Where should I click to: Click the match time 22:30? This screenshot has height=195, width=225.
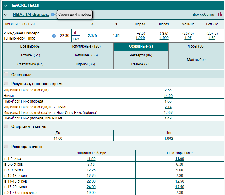click(x=65, y=36)
